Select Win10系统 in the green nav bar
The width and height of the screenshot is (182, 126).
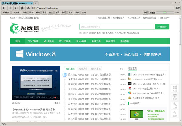pyautogui.click(x=65, y=41)
